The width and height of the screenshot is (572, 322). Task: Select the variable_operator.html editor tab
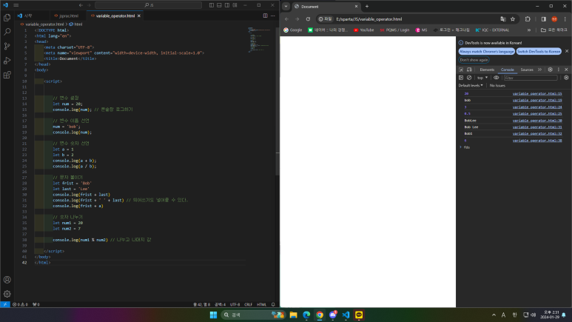115,16
